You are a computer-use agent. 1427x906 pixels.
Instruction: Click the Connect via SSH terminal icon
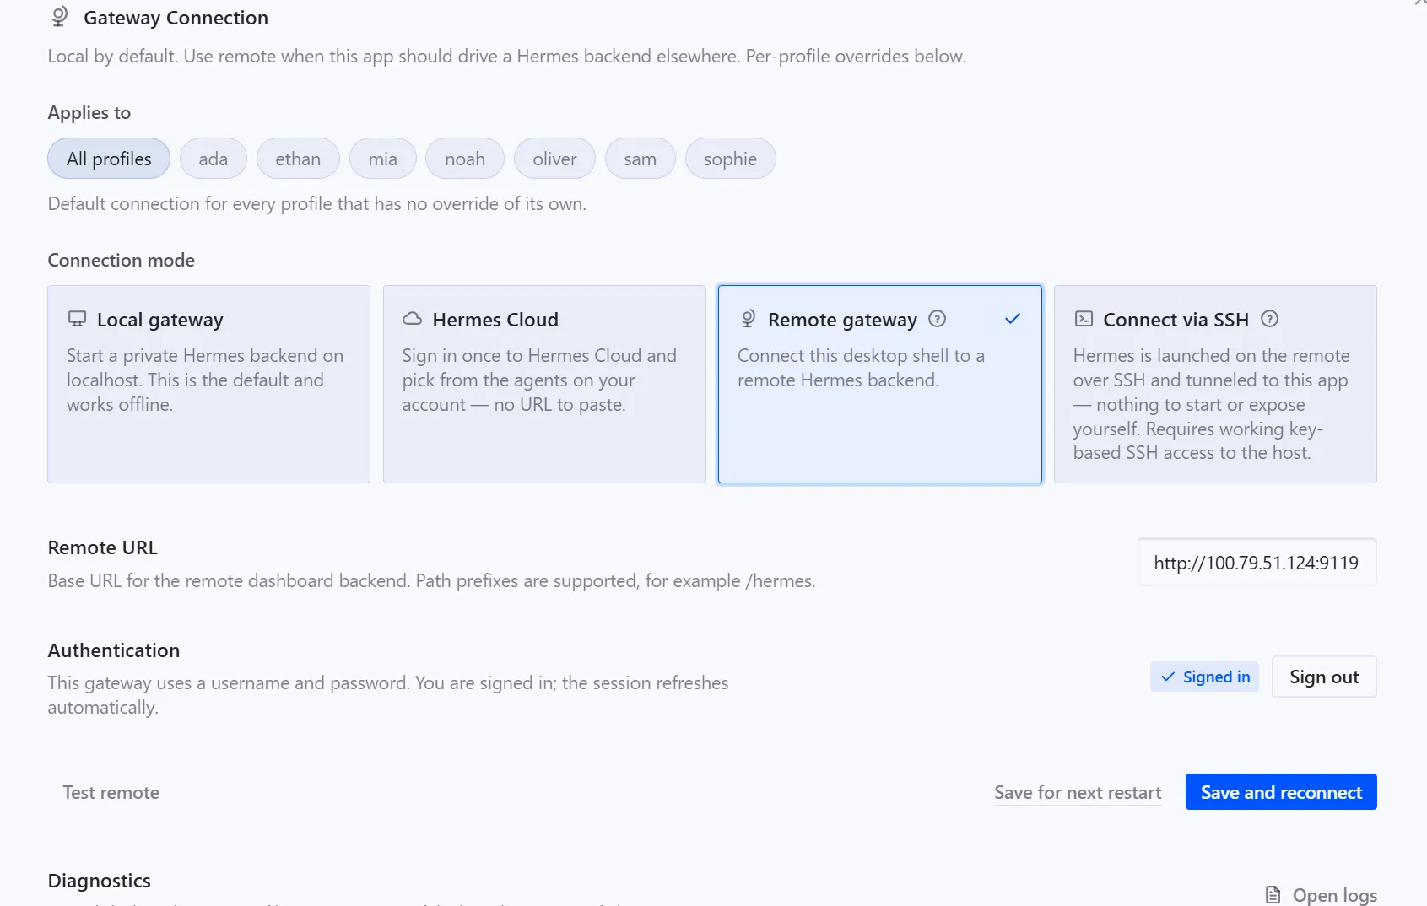pyautogui.click(x=1084, y=319)
